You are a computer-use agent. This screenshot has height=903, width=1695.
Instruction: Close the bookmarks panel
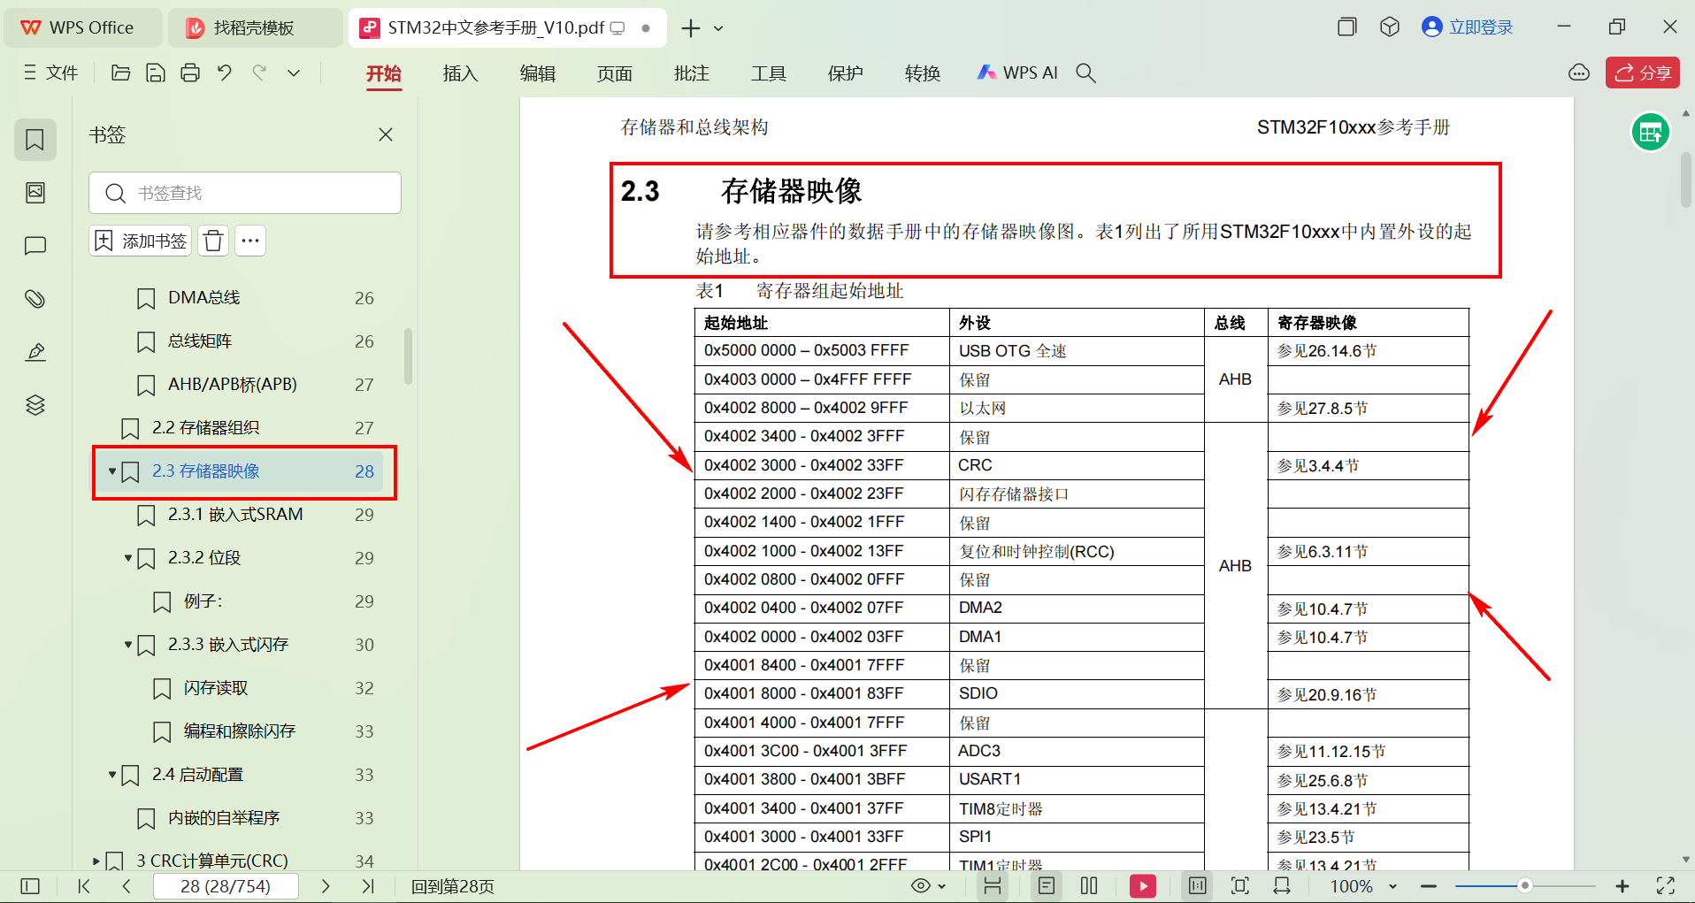point(386,134)
